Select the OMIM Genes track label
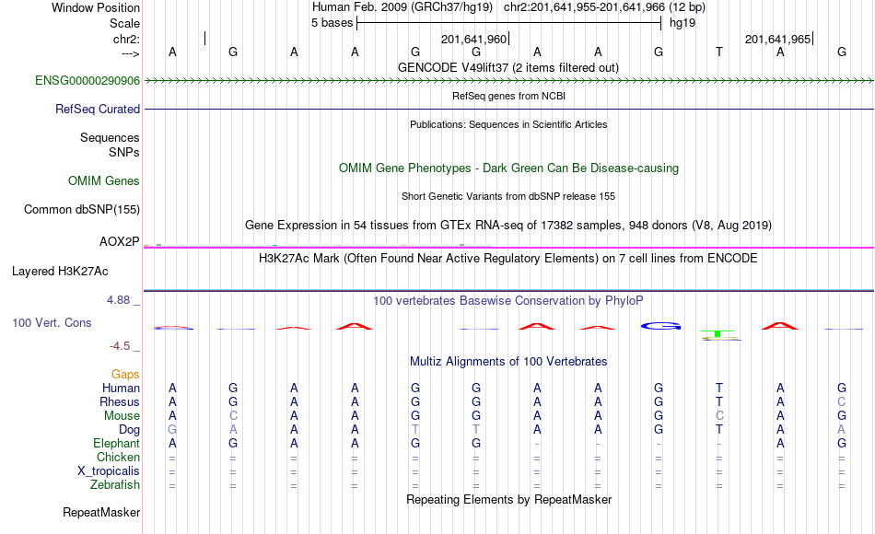Image resolution: width=875 pixels, height=534 pixels. (x=104, y=180)
